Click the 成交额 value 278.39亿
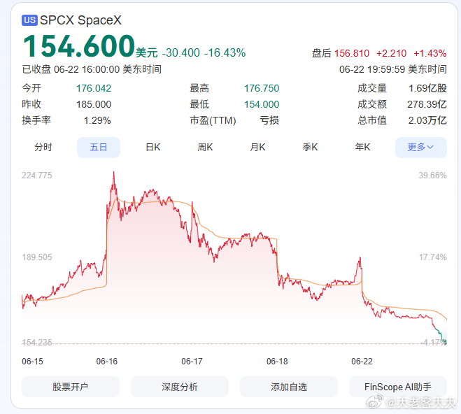The image size is (461, 414). 427,104
